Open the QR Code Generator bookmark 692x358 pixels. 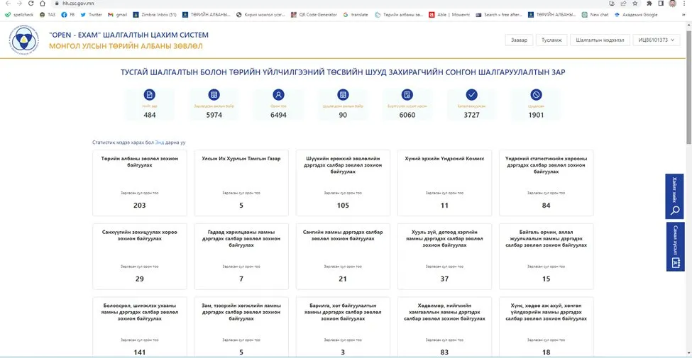[314, 15]
